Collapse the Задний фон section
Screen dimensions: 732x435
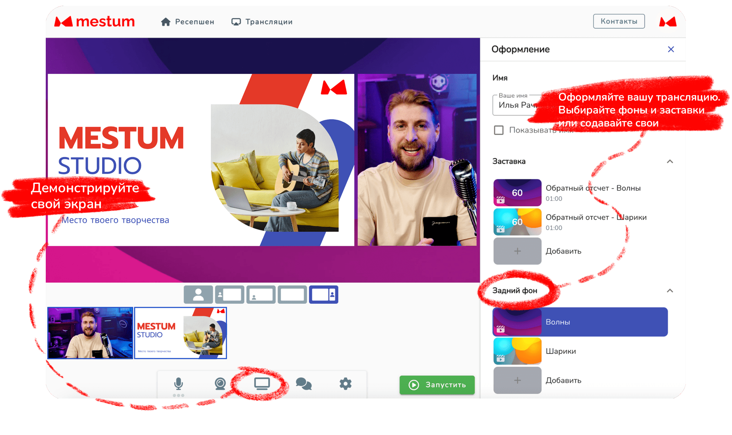pyautogui.click(x=670, y=291)
